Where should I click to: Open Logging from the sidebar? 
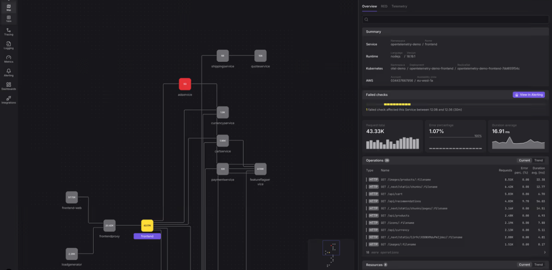coord(9,45)
